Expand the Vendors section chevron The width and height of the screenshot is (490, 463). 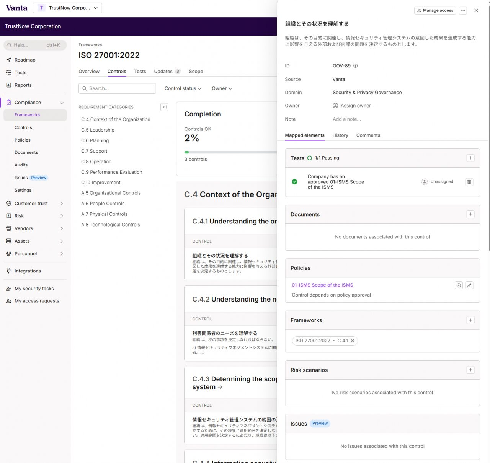tap(62, 228)
